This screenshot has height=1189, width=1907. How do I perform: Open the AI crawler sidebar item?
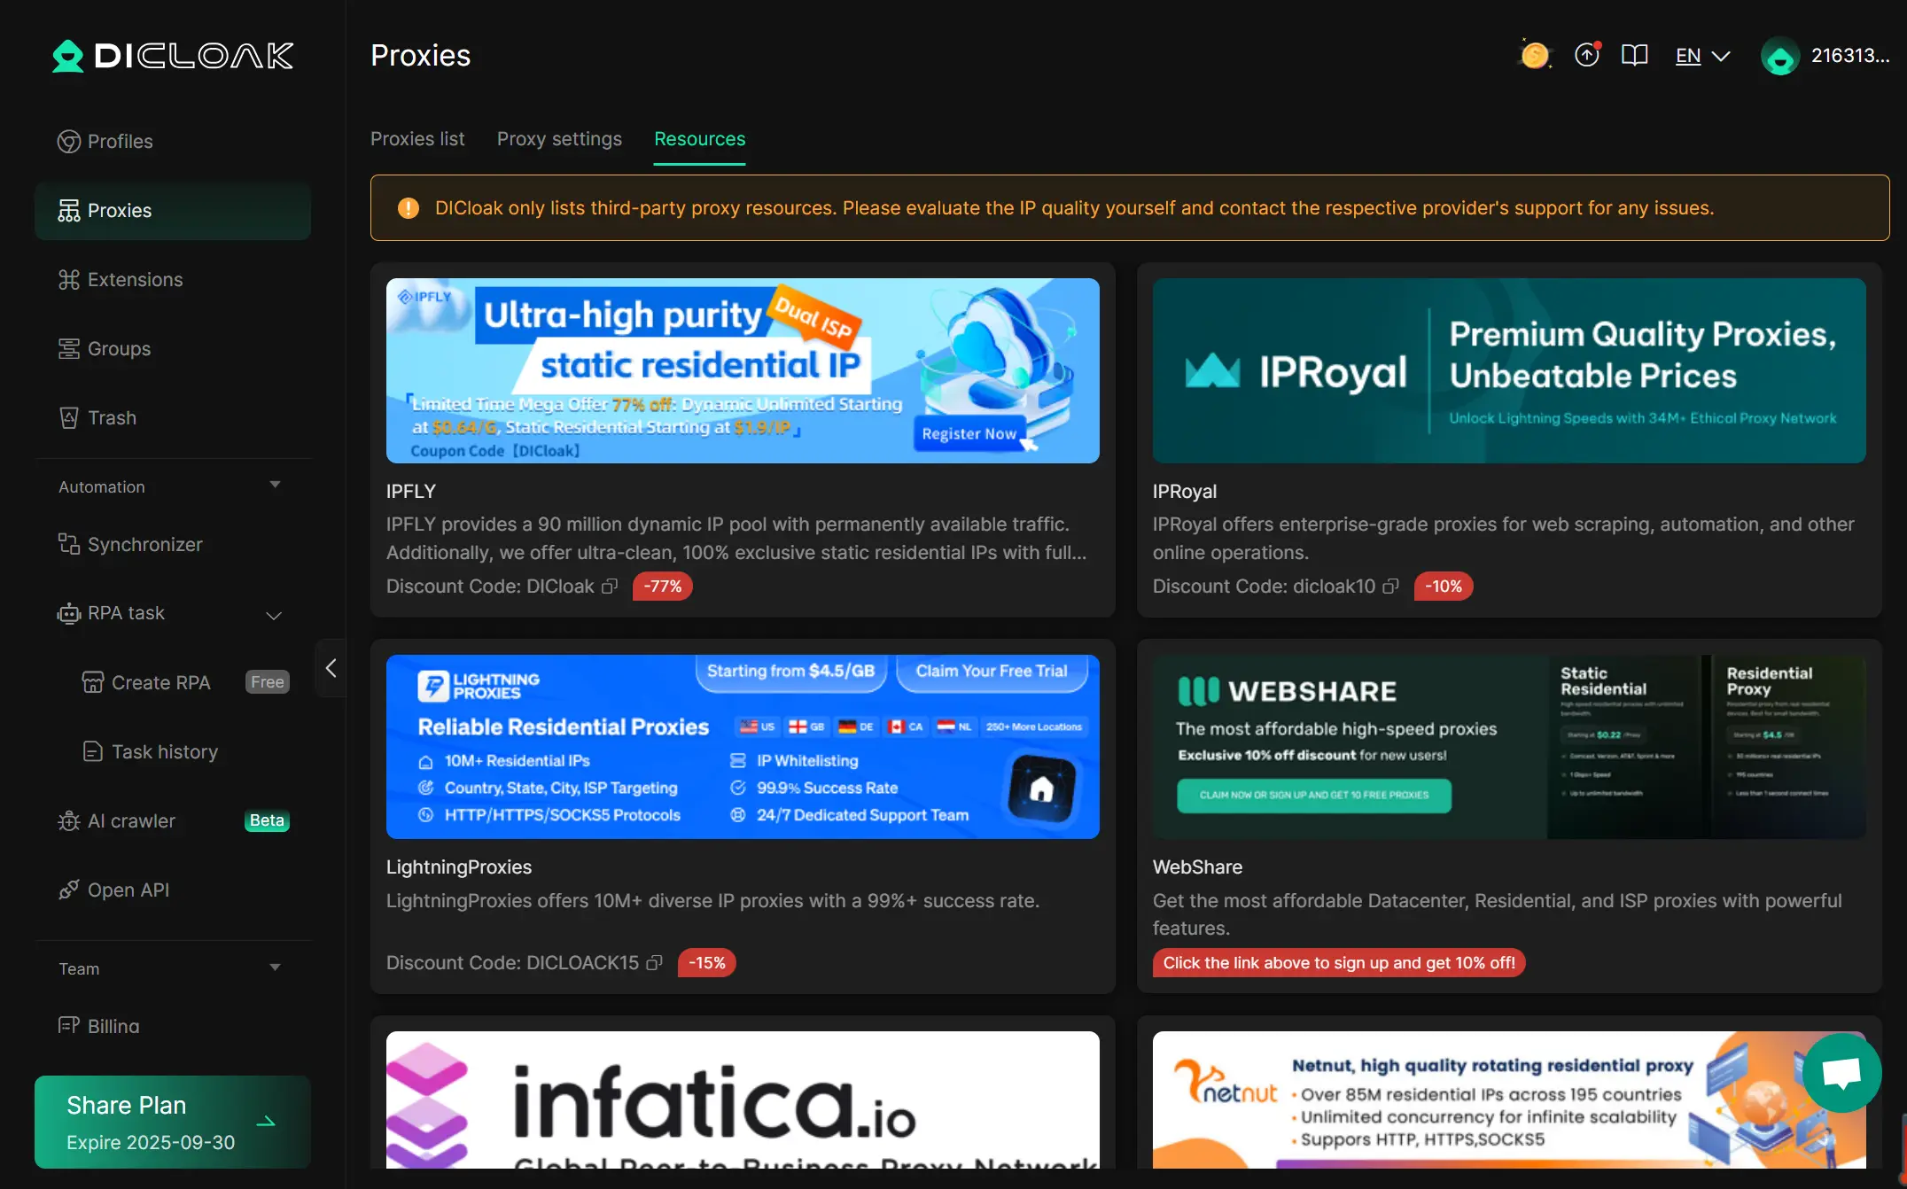(x=131, y=821)
